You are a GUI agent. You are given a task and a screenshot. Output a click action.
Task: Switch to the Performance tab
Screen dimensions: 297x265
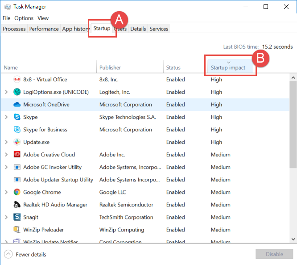point(44,29)
